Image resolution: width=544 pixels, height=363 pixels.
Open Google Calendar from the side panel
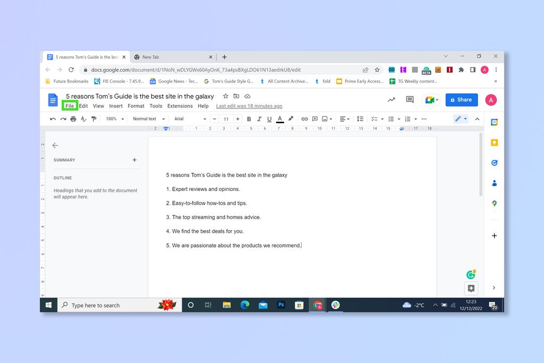coord(494,122)
